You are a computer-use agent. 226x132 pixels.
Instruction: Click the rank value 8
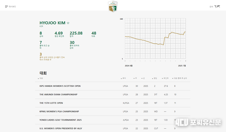tap(41, 33)
